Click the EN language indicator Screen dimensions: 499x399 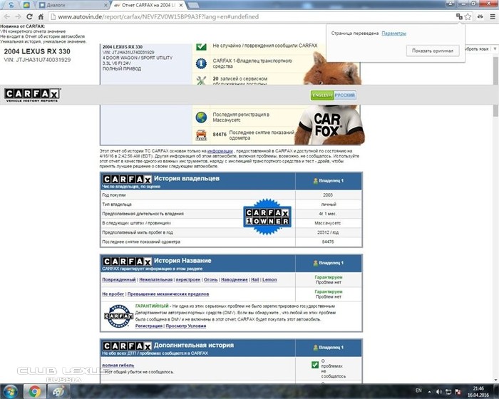[418, 390]
